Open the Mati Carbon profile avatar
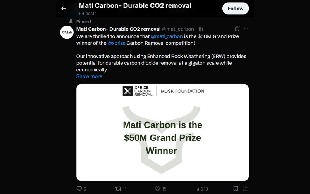This screenshot has width=310, height=194. point(67,33)
